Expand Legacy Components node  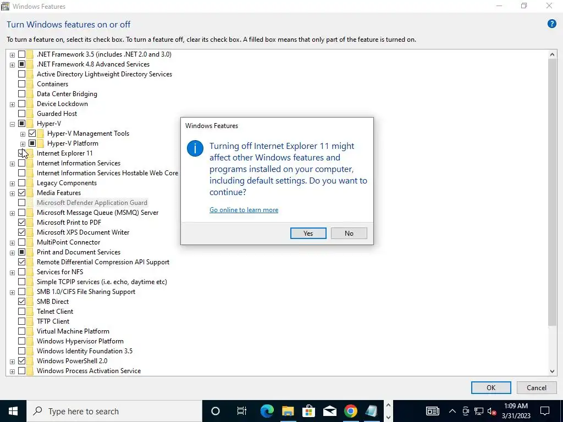point(12,184)
